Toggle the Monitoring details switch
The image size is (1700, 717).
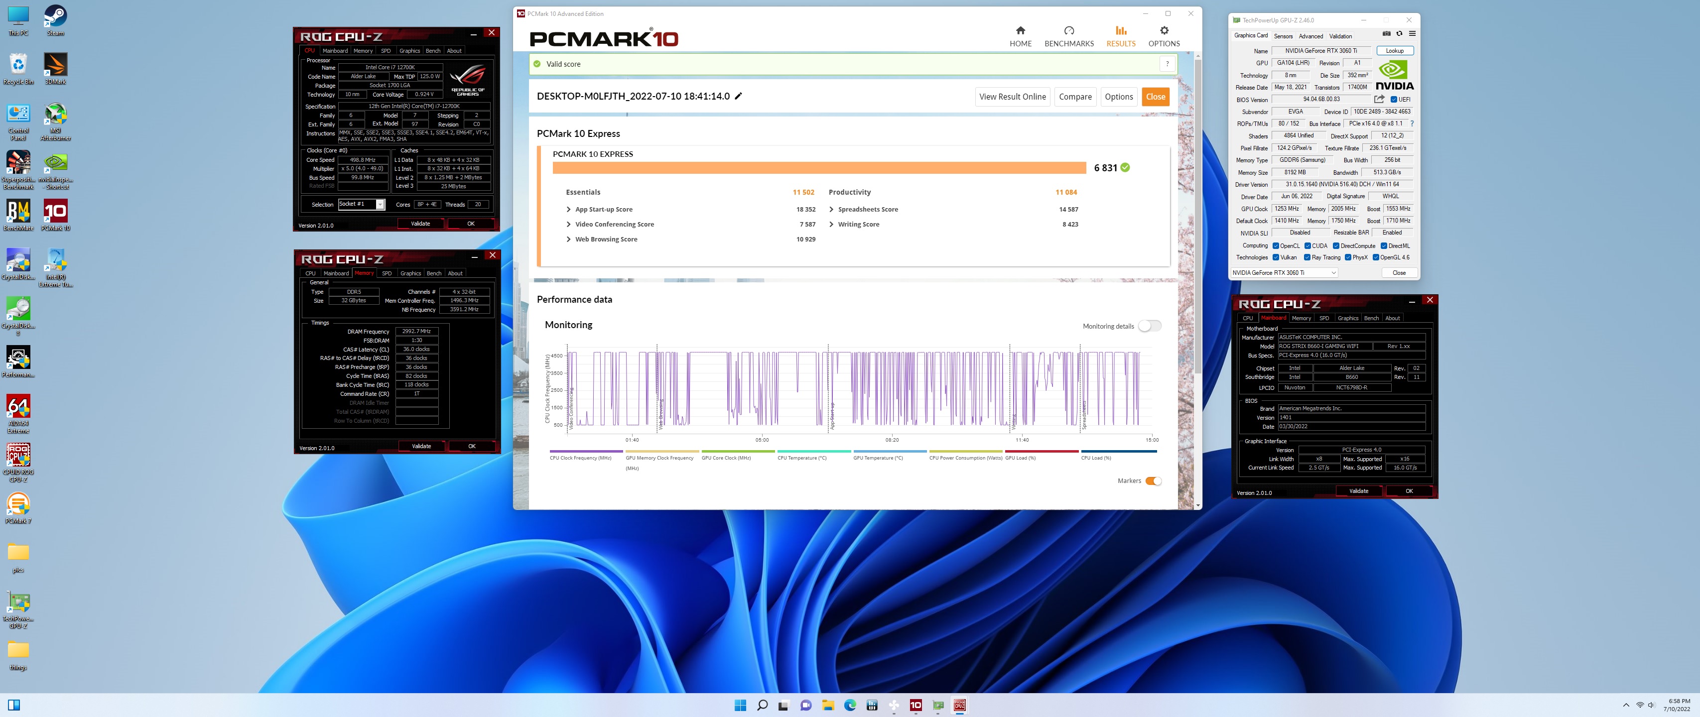(1150, 326)
